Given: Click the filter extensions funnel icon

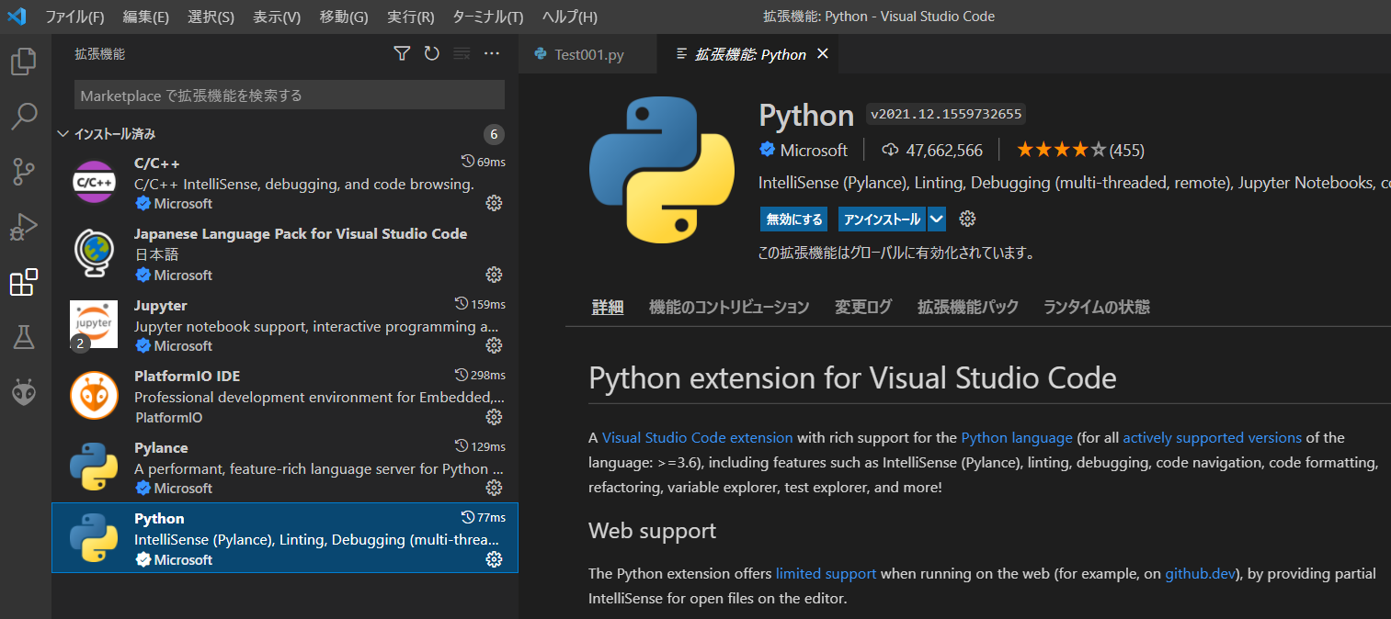Looking at the screenshot, I should pyautogui.click(x=402, y=54).
